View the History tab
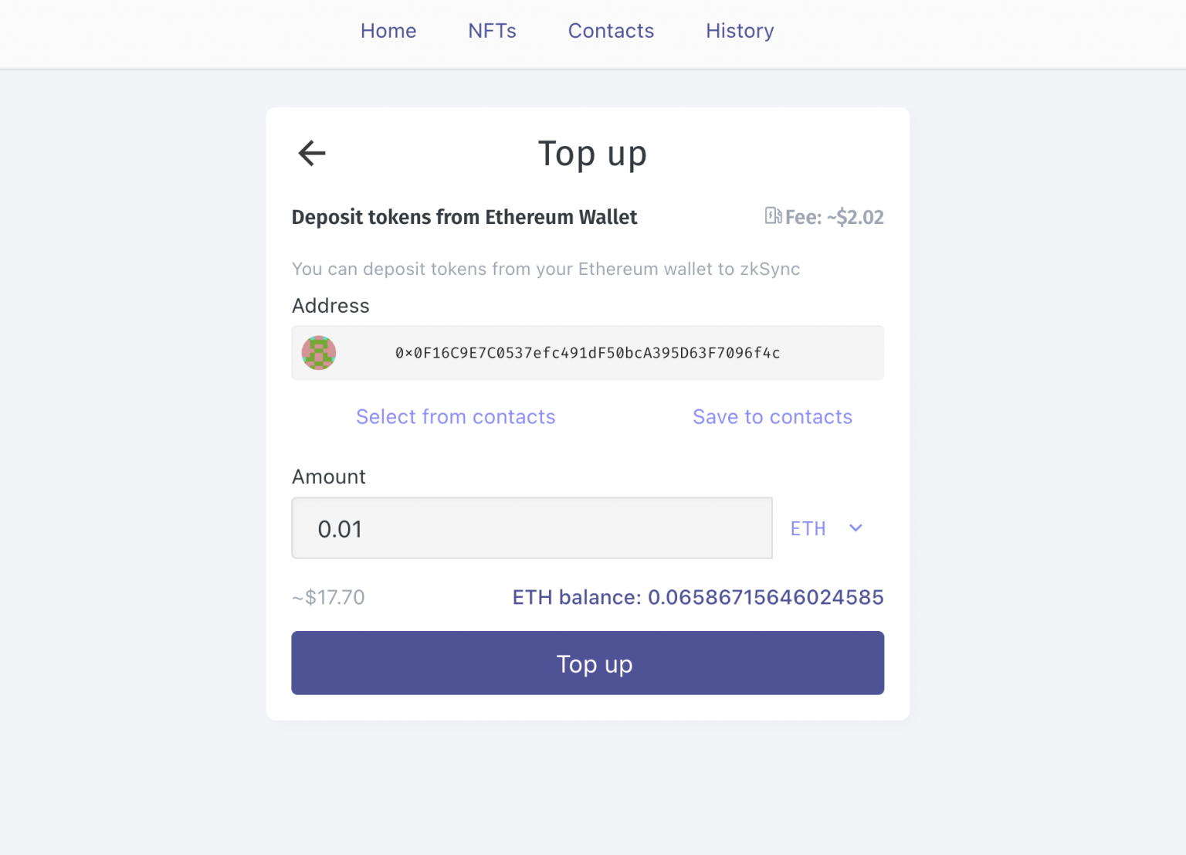1186x855 pixels. [x=740, y=31]
